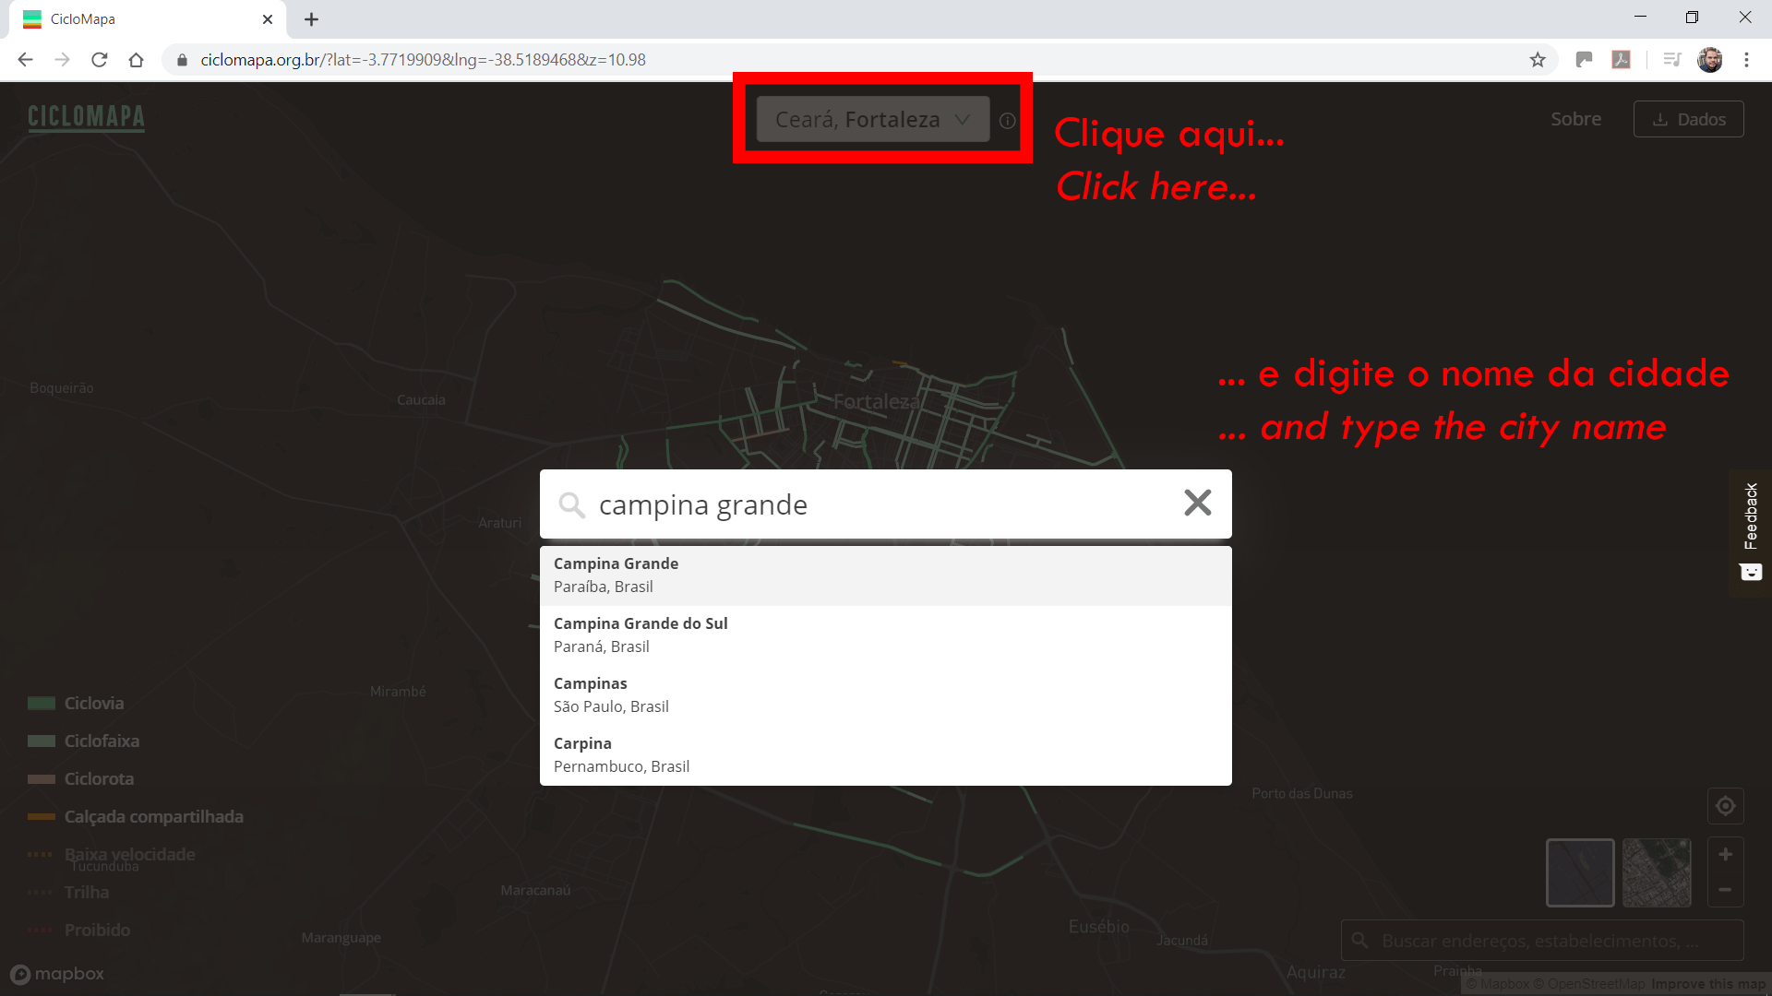Zoom in the map with the plus button
This screenshot has width=1772, height=996.
pyautogui.click(x=1725, y=855)
